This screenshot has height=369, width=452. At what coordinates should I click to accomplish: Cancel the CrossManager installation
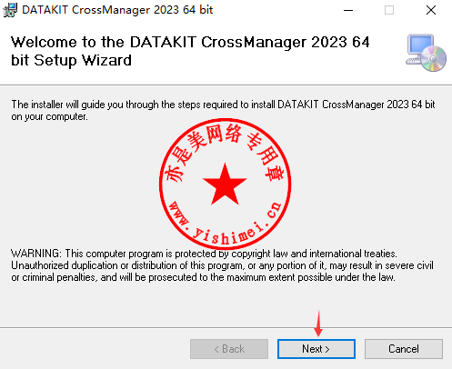tap(404, 349)
